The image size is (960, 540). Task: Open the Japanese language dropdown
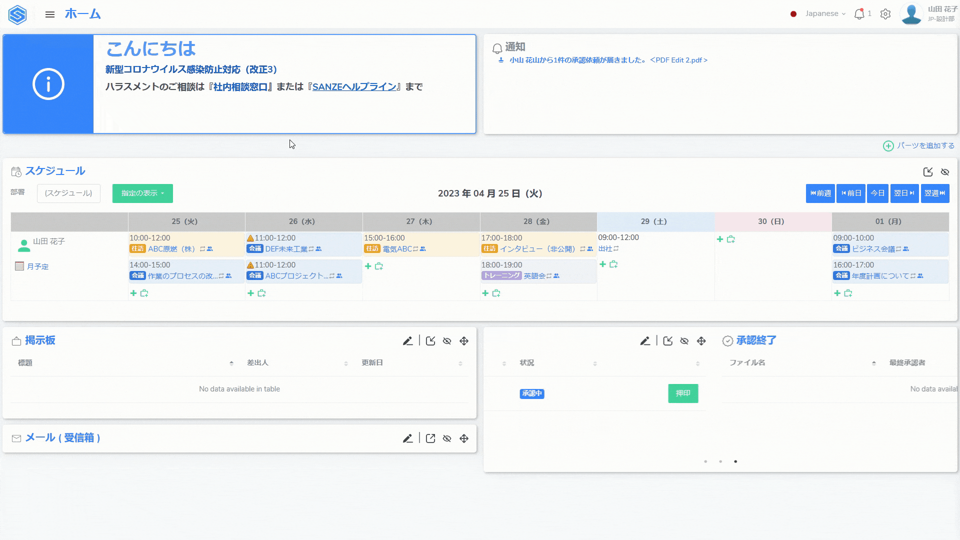(x=825, y=14)
